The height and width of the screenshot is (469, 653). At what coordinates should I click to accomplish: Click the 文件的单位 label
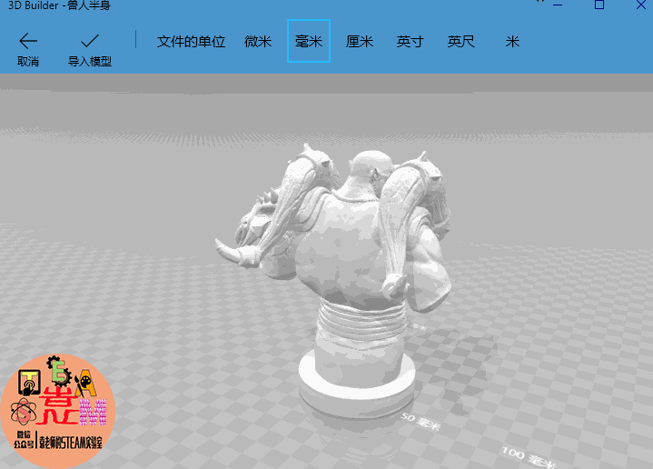tap(191, 42)
